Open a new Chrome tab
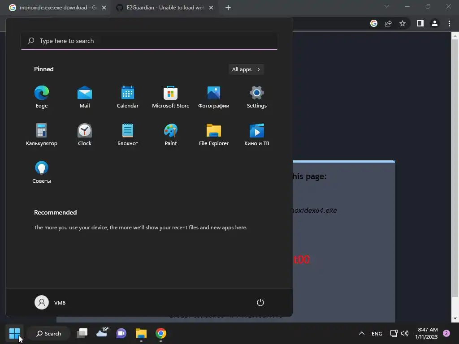This screenshot has width=459, height=344. coord(228,8)
